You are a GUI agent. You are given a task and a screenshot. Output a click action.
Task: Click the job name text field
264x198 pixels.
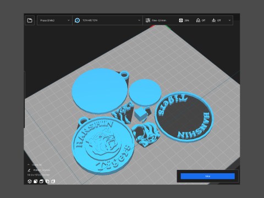pos(42,170)
